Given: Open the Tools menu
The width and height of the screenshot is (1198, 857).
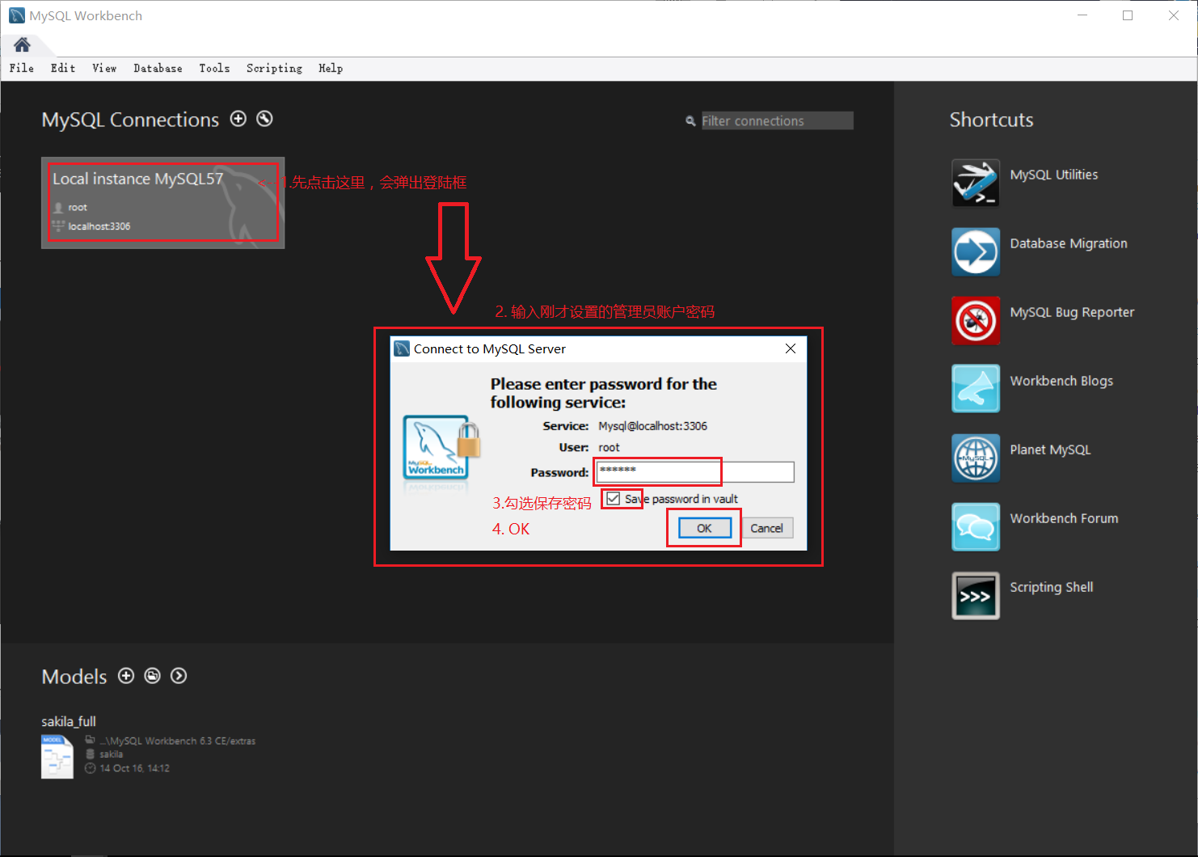Looking at the screenshot, I should pos(214,69).
